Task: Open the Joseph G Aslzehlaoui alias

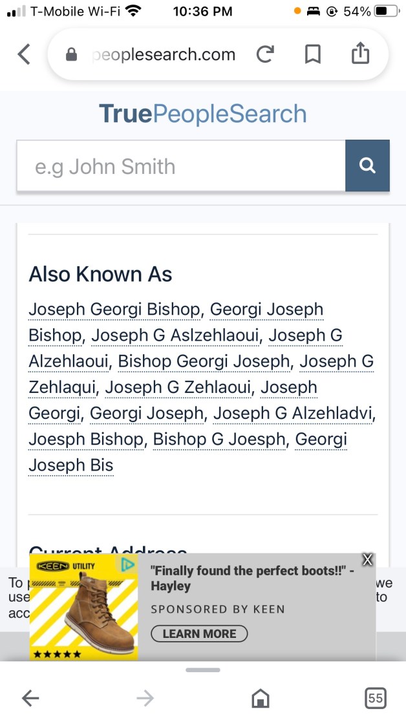Action: (175, 335)
